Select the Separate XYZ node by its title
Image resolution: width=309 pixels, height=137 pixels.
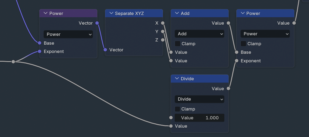click(129, 13)
